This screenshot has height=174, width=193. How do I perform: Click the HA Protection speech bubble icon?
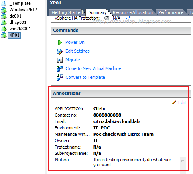[x=128, y=17]
